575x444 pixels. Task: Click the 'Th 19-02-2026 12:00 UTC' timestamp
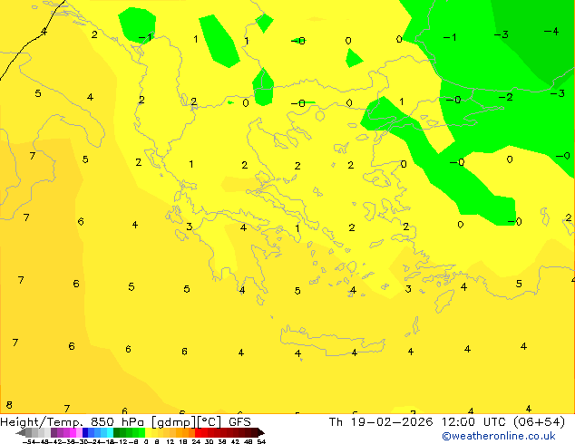[419, 421]
